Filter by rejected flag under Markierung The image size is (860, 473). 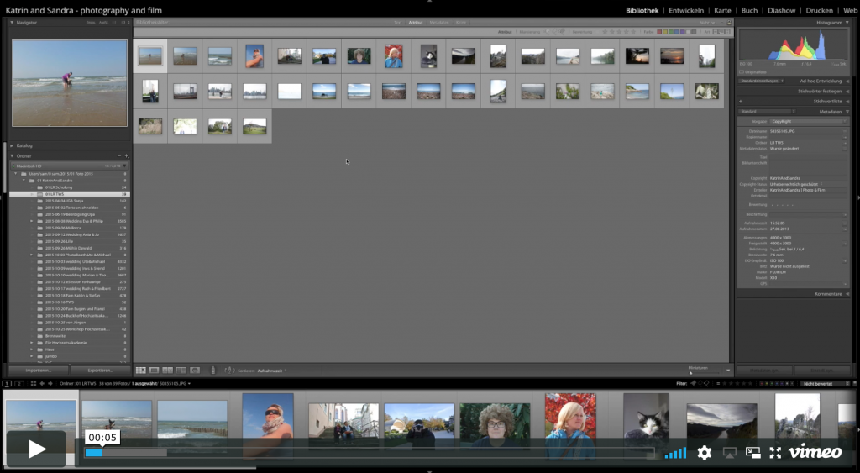coord(562,32)
